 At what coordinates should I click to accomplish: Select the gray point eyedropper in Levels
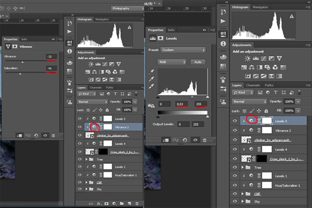(151, 80)
